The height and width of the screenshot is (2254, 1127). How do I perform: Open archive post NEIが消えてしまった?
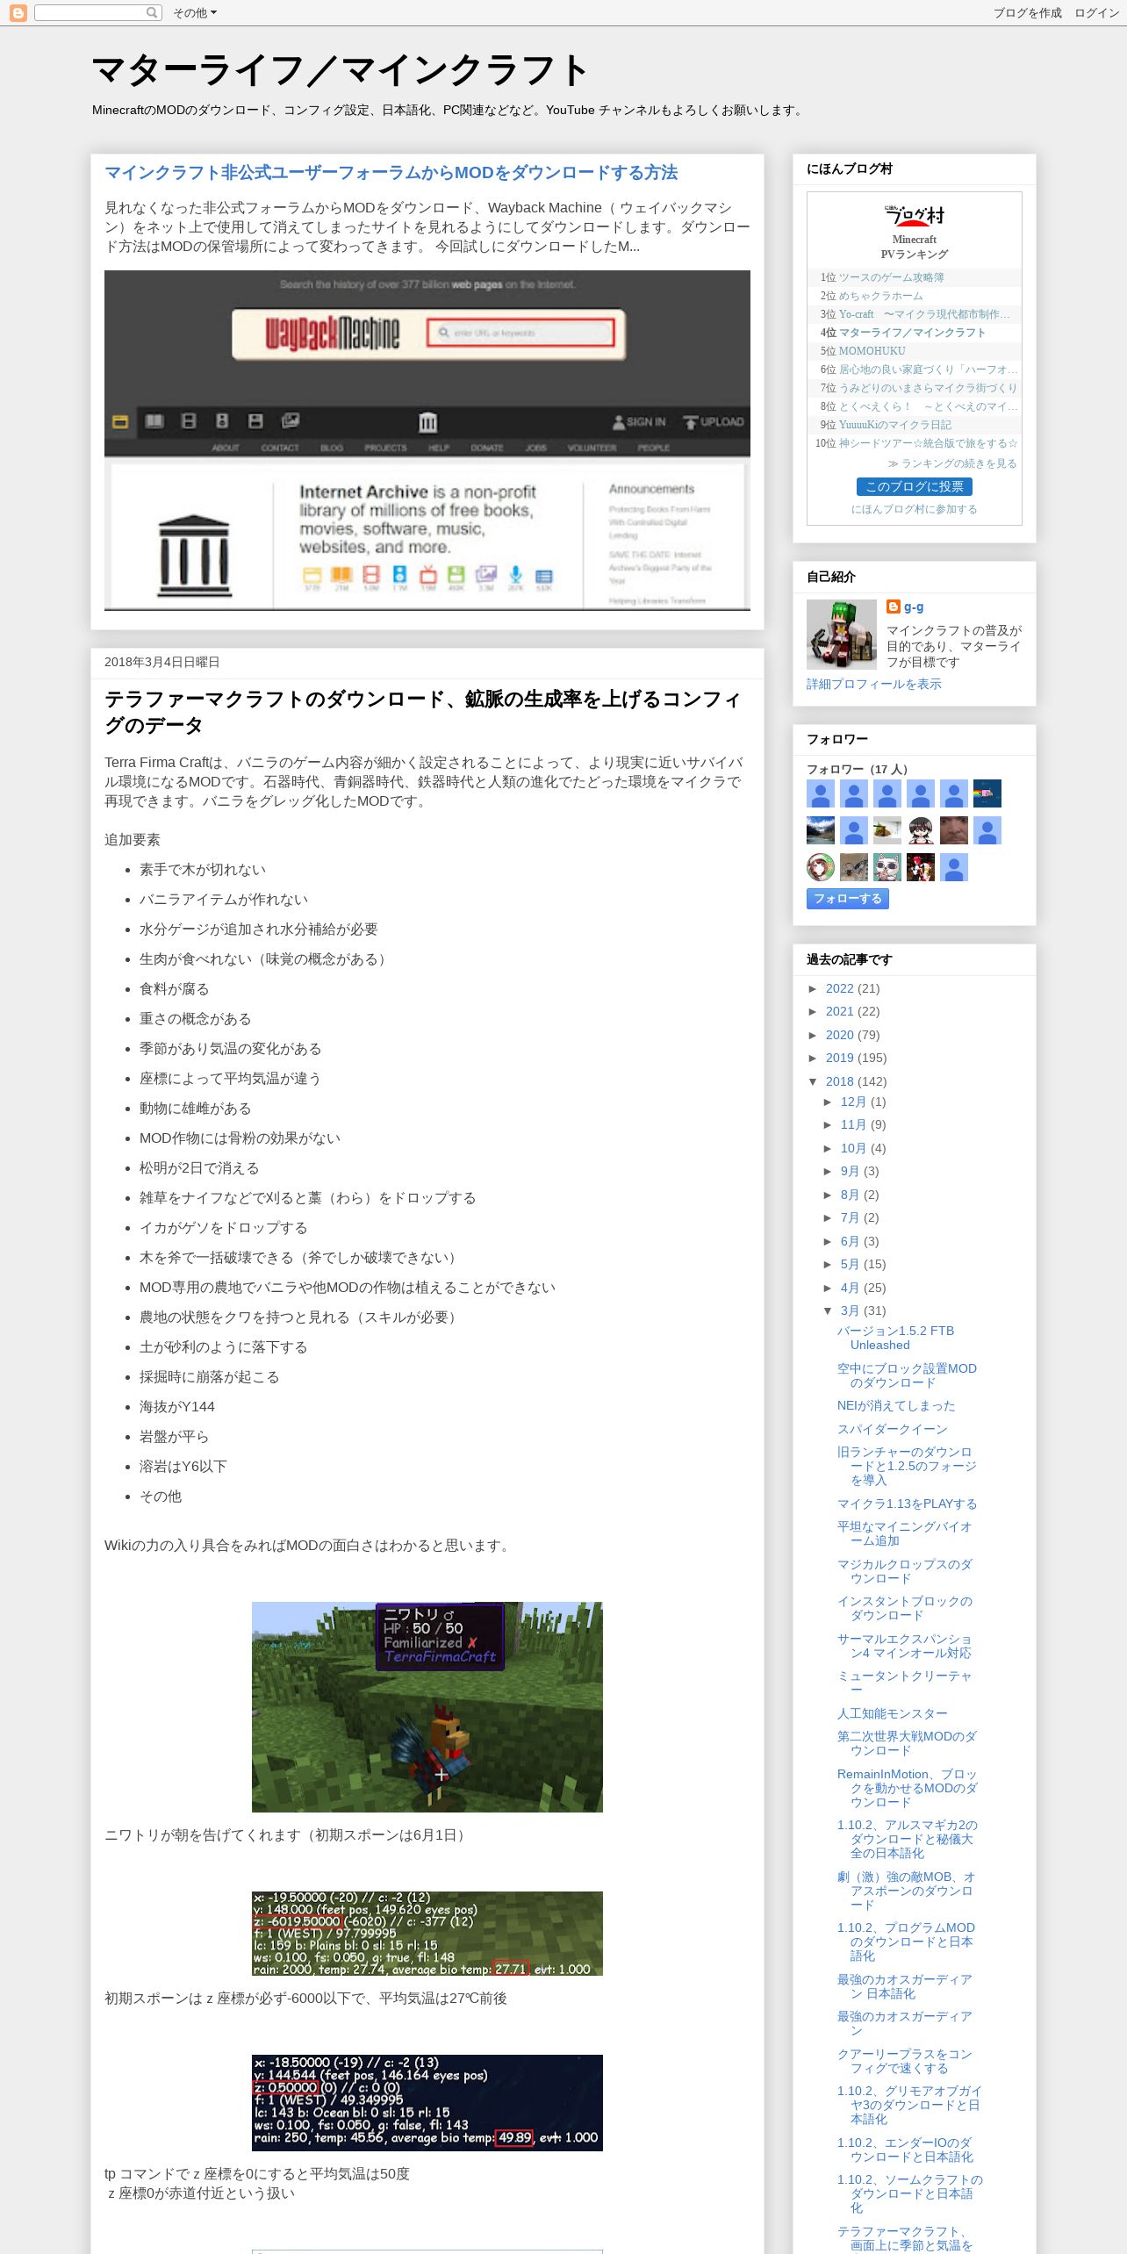895,1405
